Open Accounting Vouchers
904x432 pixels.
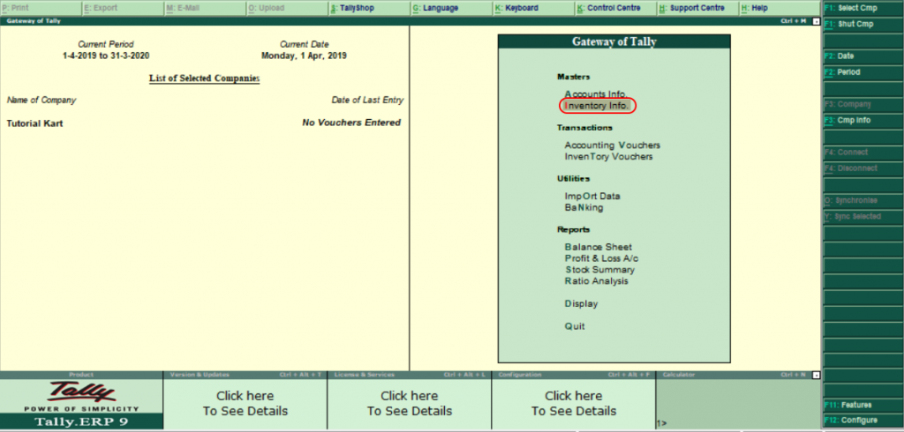click(613, 145)
